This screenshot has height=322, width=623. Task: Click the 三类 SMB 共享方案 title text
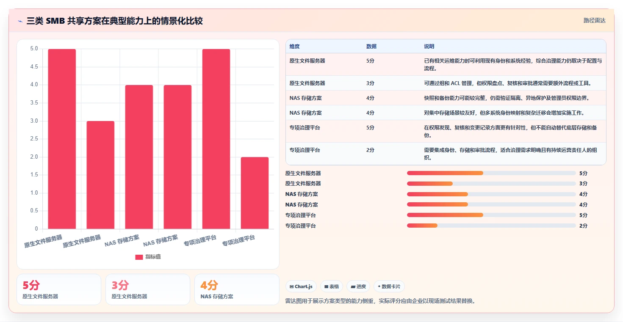(115, 21)
